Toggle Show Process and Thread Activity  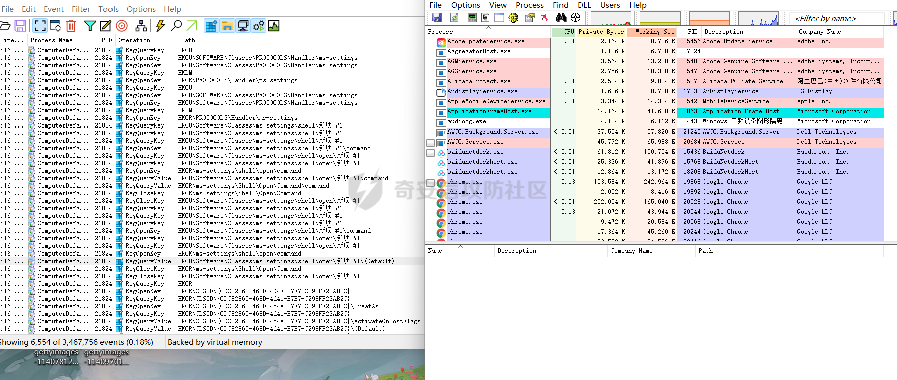259,26
